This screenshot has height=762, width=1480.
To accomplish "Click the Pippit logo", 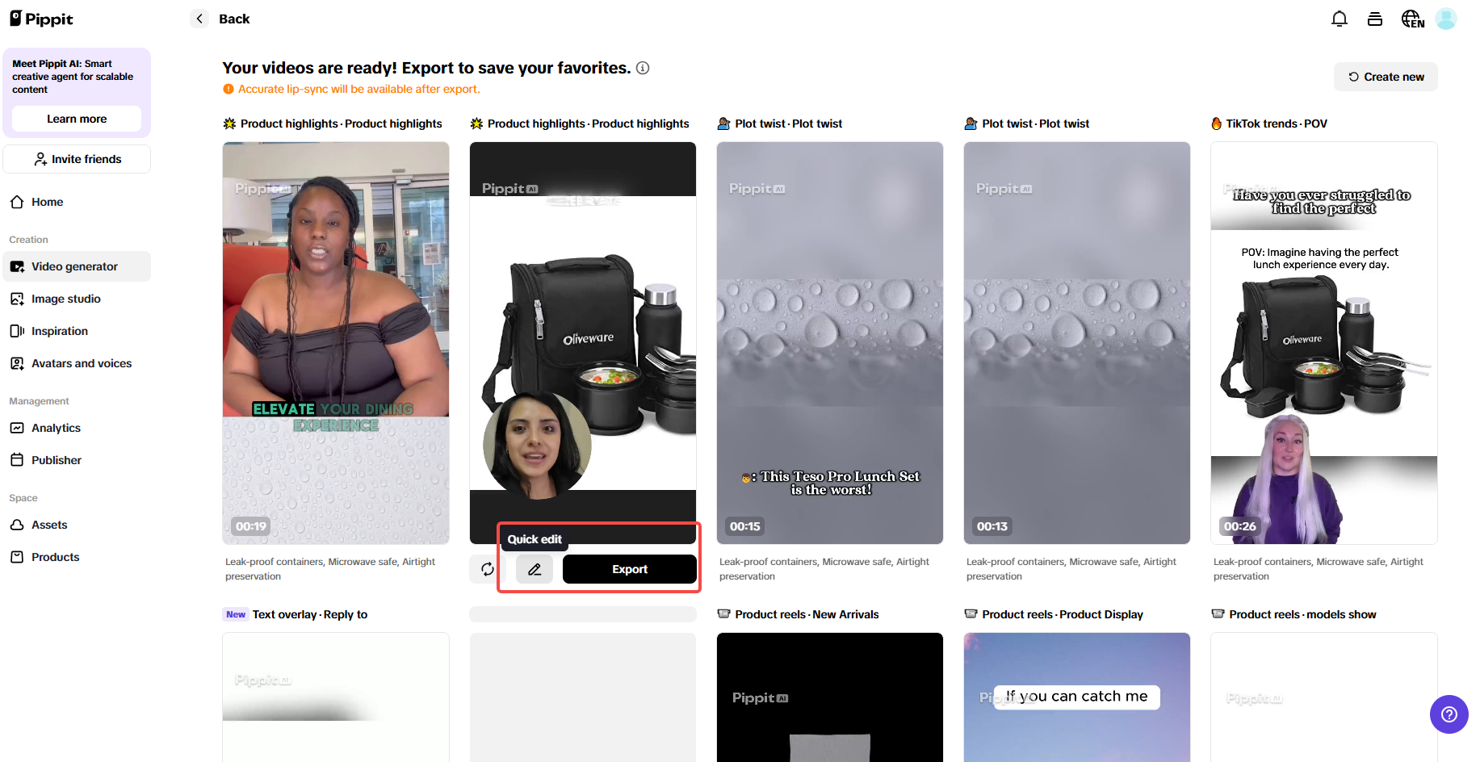I will (x=41, y=19).
